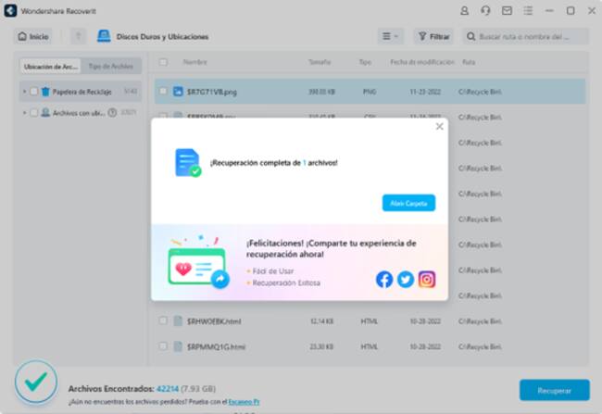Expand the Archivos con ubicación tree node
602x414 pixels.
click(24, 112)
